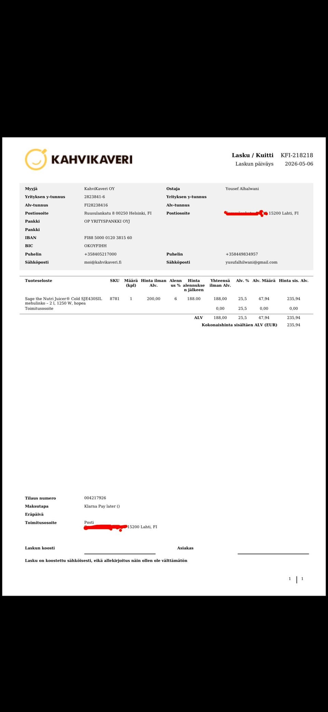Click the VAT number FI28238416

pos(96,205)
